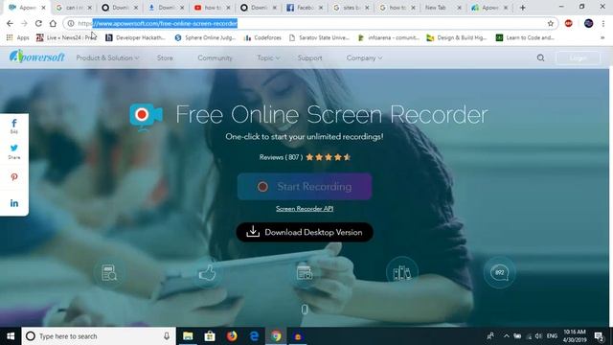
Task: Open the Saratov State University bookmark
Action: coord(319,38)
